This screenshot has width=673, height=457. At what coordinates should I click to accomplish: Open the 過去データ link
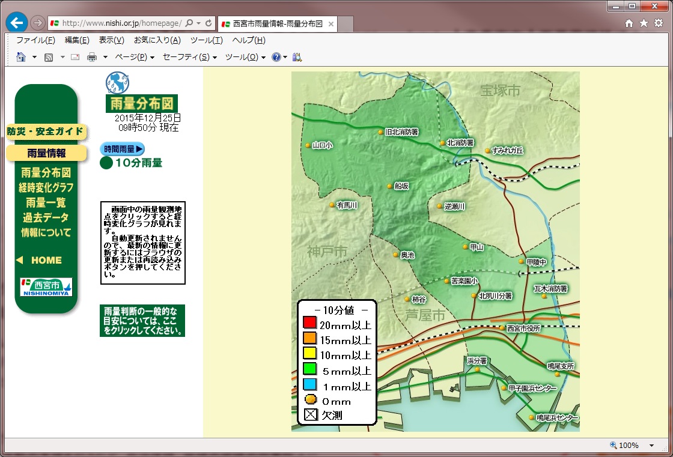click(46, 217)
